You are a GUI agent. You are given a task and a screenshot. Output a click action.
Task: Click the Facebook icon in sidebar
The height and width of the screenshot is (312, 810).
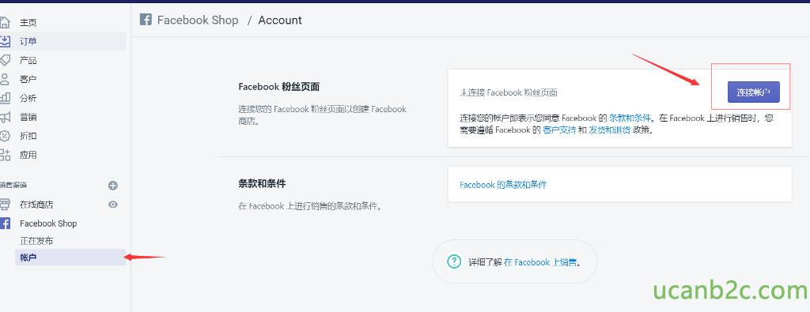(x=5, y=224)
